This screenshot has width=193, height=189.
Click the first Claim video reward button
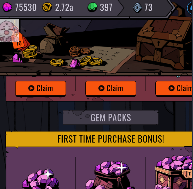pos(41,88)
